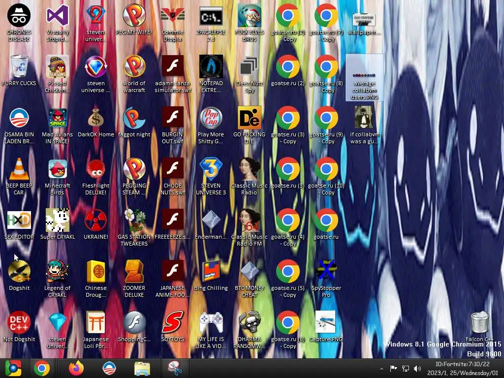Launch the BEEP BEEP CAR traffic cone icon
The height and width of the screenshot is (378, 504).
19,177
